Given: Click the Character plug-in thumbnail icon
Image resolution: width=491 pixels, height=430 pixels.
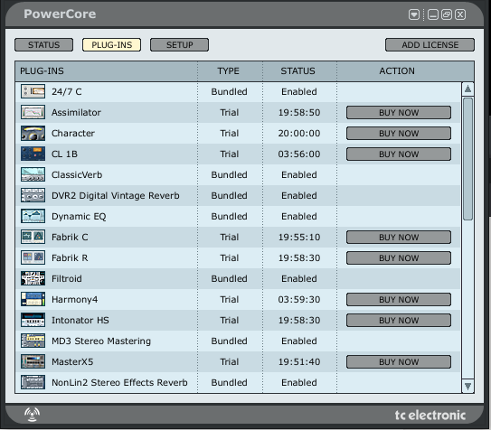Looking at the screenshot, I should (x=33, y=133).
